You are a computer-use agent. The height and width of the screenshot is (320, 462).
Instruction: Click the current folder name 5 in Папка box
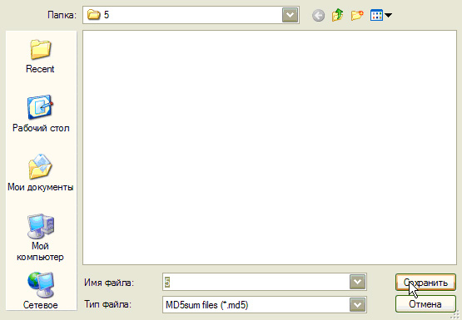(x=107, y=15)
